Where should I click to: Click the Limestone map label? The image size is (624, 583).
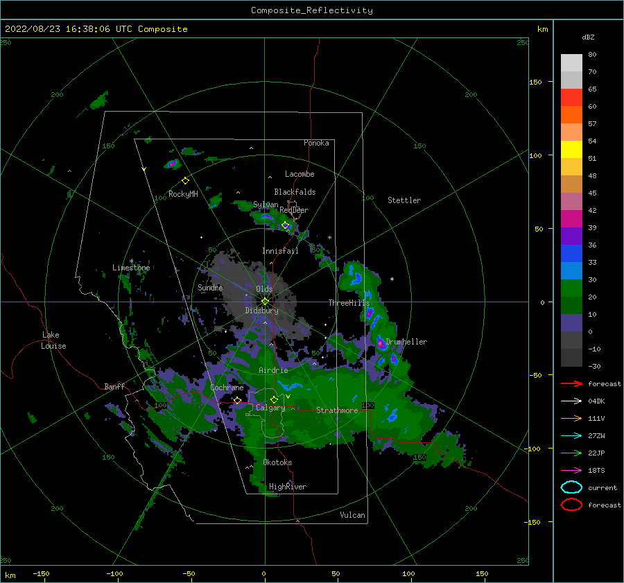point(131,268)
